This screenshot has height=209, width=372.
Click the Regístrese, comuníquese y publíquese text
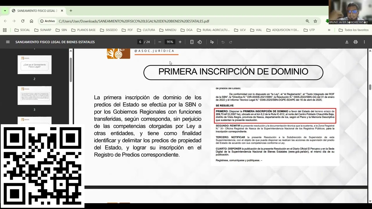click(239, 160)
